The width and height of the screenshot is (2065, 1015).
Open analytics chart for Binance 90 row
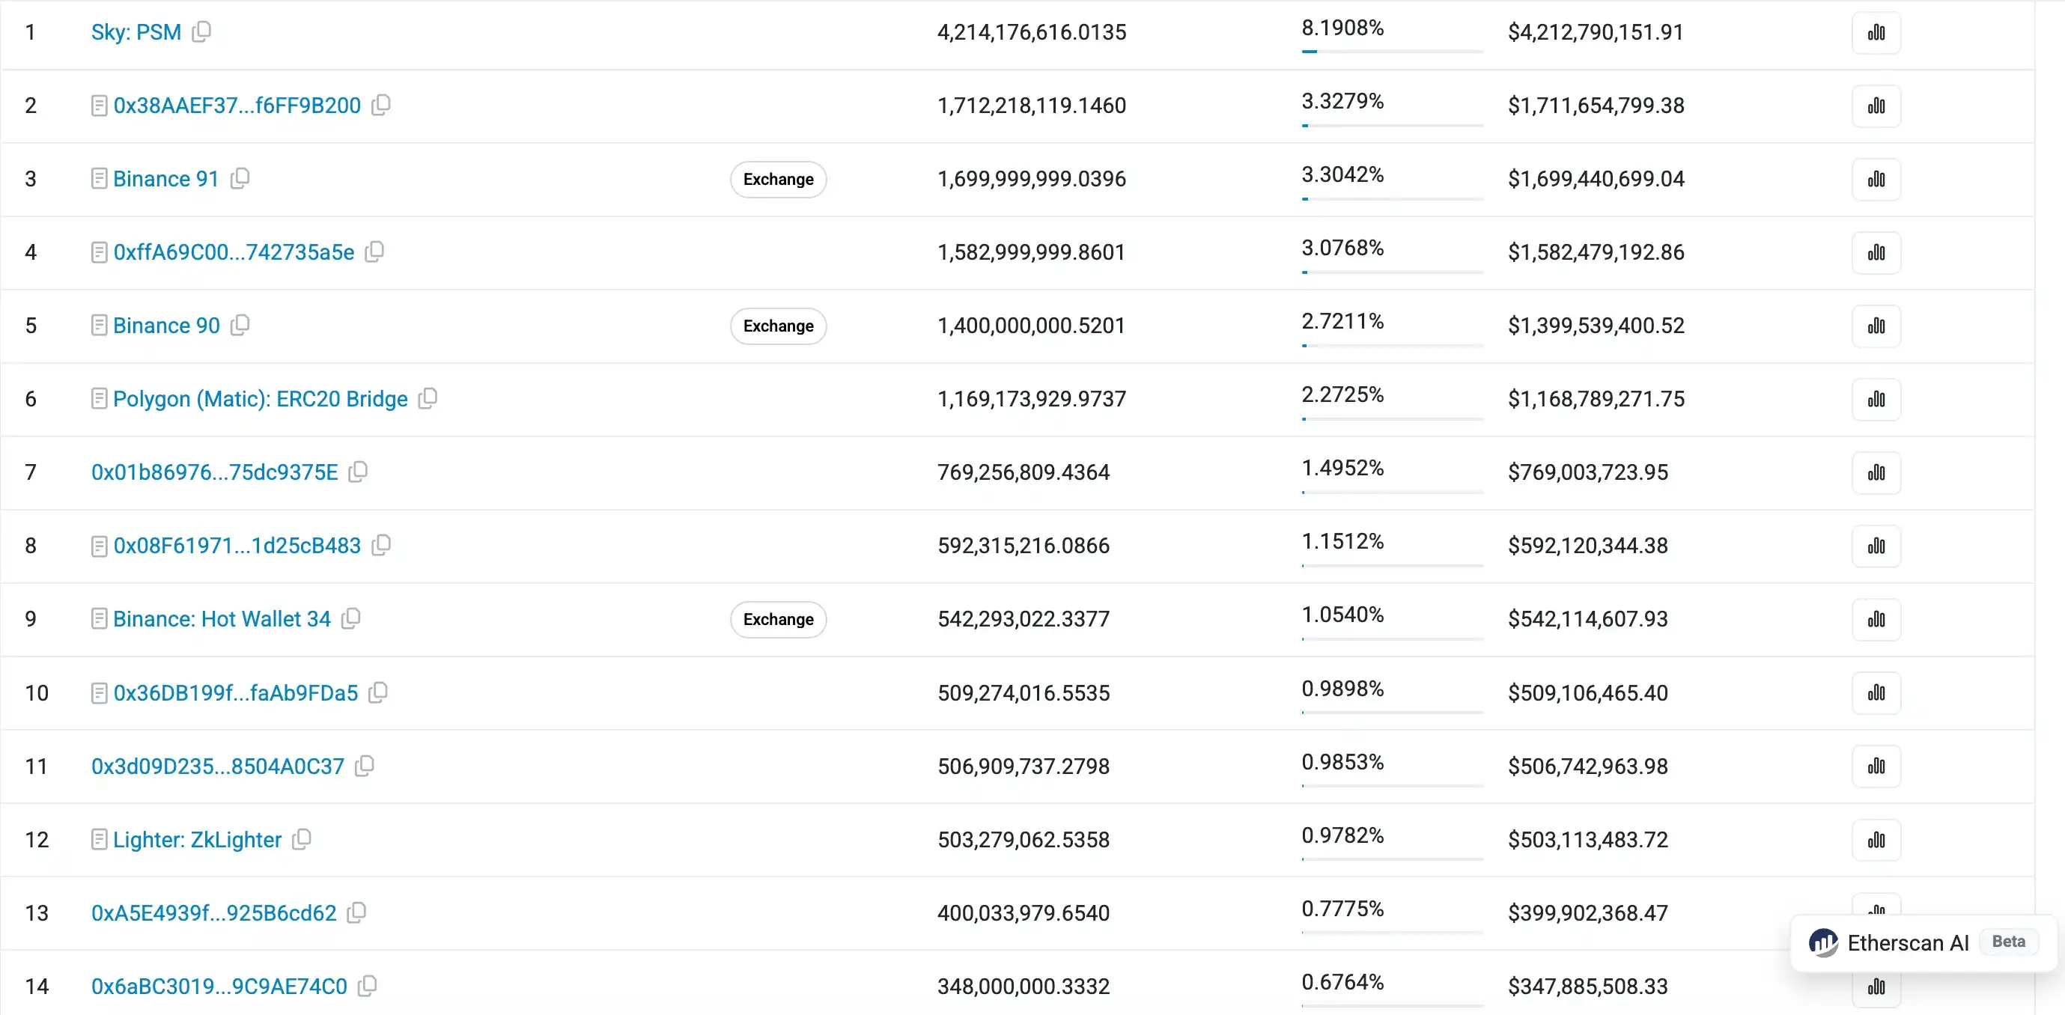[x=1876, y=326]
